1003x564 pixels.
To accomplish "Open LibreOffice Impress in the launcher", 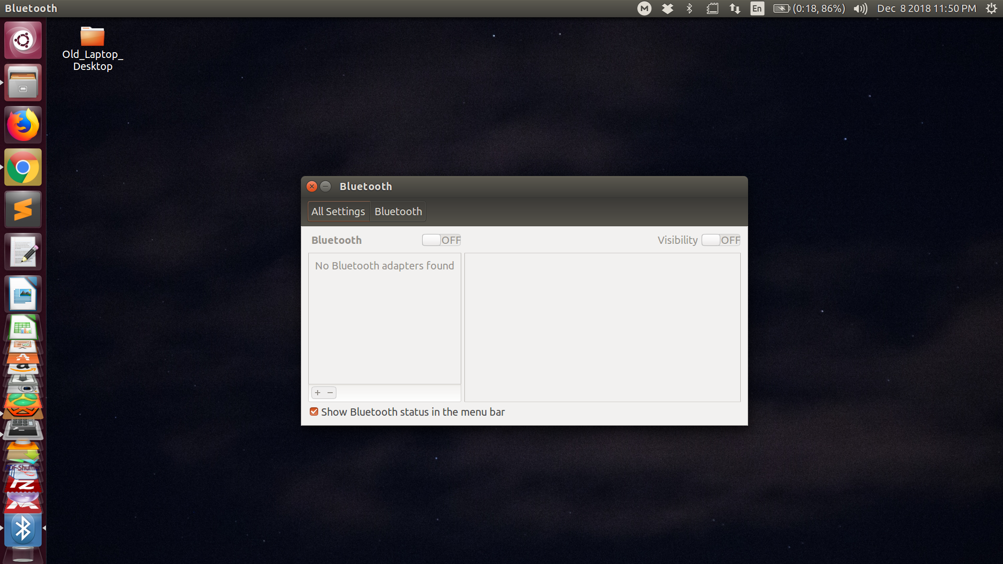I will click(x=23, y=346).
